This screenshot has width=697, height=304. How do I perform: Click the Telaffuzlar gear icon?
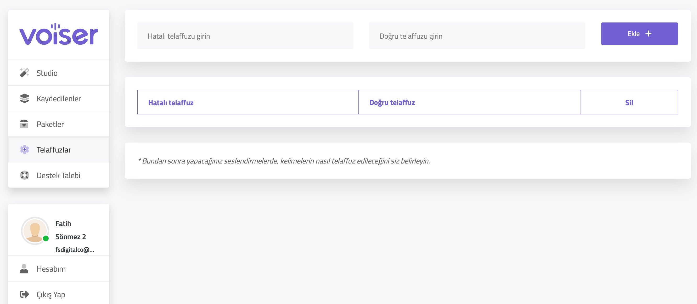[x=24, y=149]
